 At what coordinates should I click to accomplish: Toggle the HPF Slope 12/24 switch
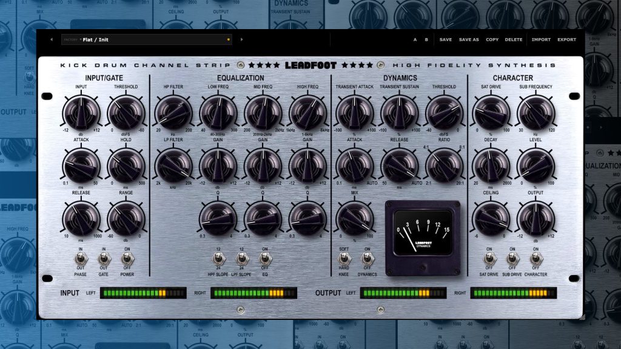[x=218, y=259]
